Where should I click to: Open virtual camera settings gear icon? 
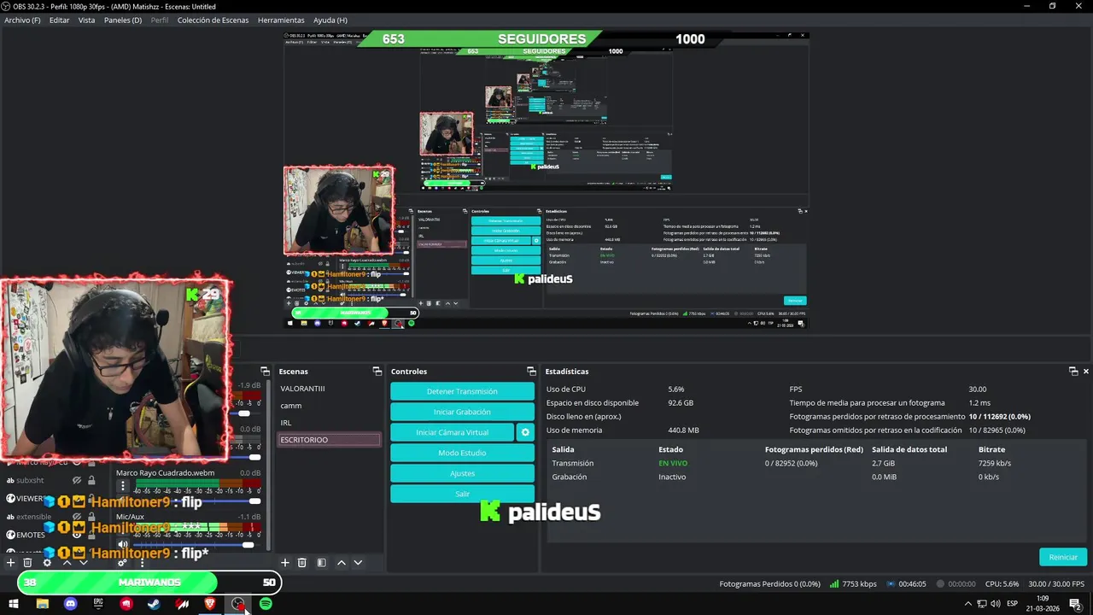[526, 432]
